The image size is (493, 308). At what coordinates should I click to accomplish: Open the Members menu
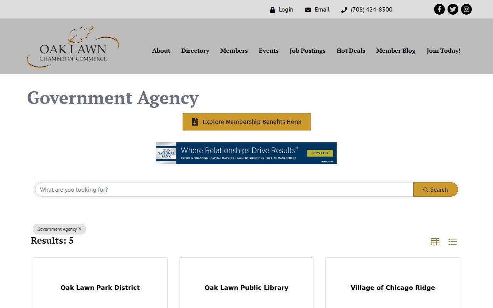point(234,50)
